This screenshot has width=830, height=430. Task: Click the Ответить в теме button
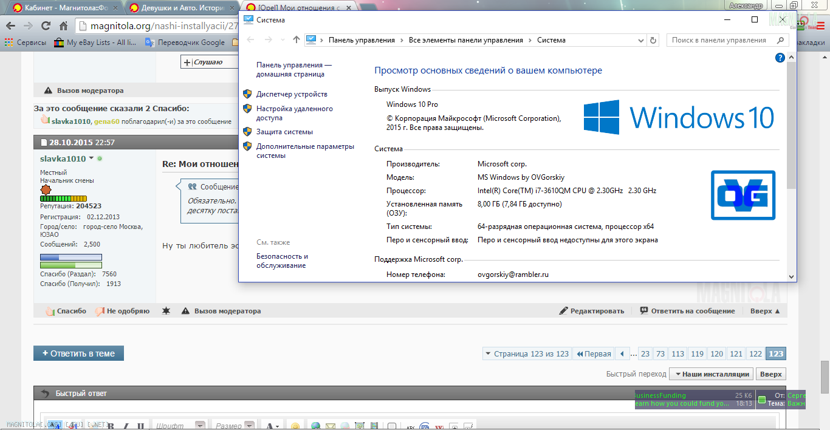pyautogui.click(x=78, y=353)
